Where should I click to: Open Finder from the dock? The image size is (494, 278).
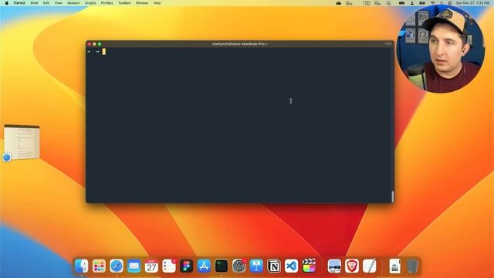tap(82, 266)
